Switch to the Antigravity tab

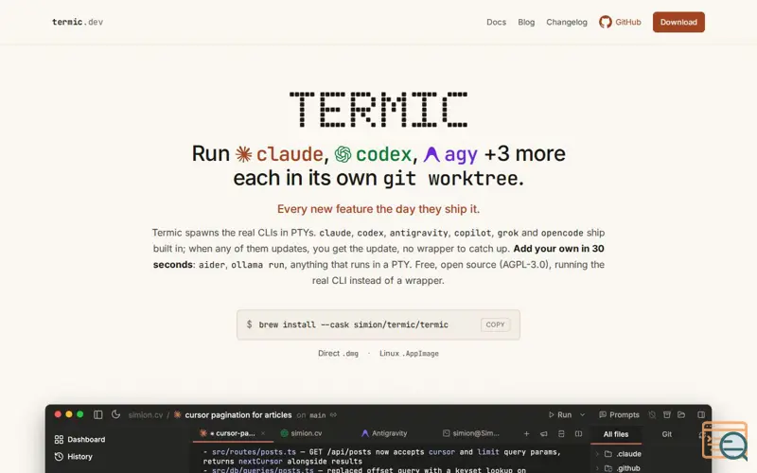pyautogui.click(x=384, y=433)
